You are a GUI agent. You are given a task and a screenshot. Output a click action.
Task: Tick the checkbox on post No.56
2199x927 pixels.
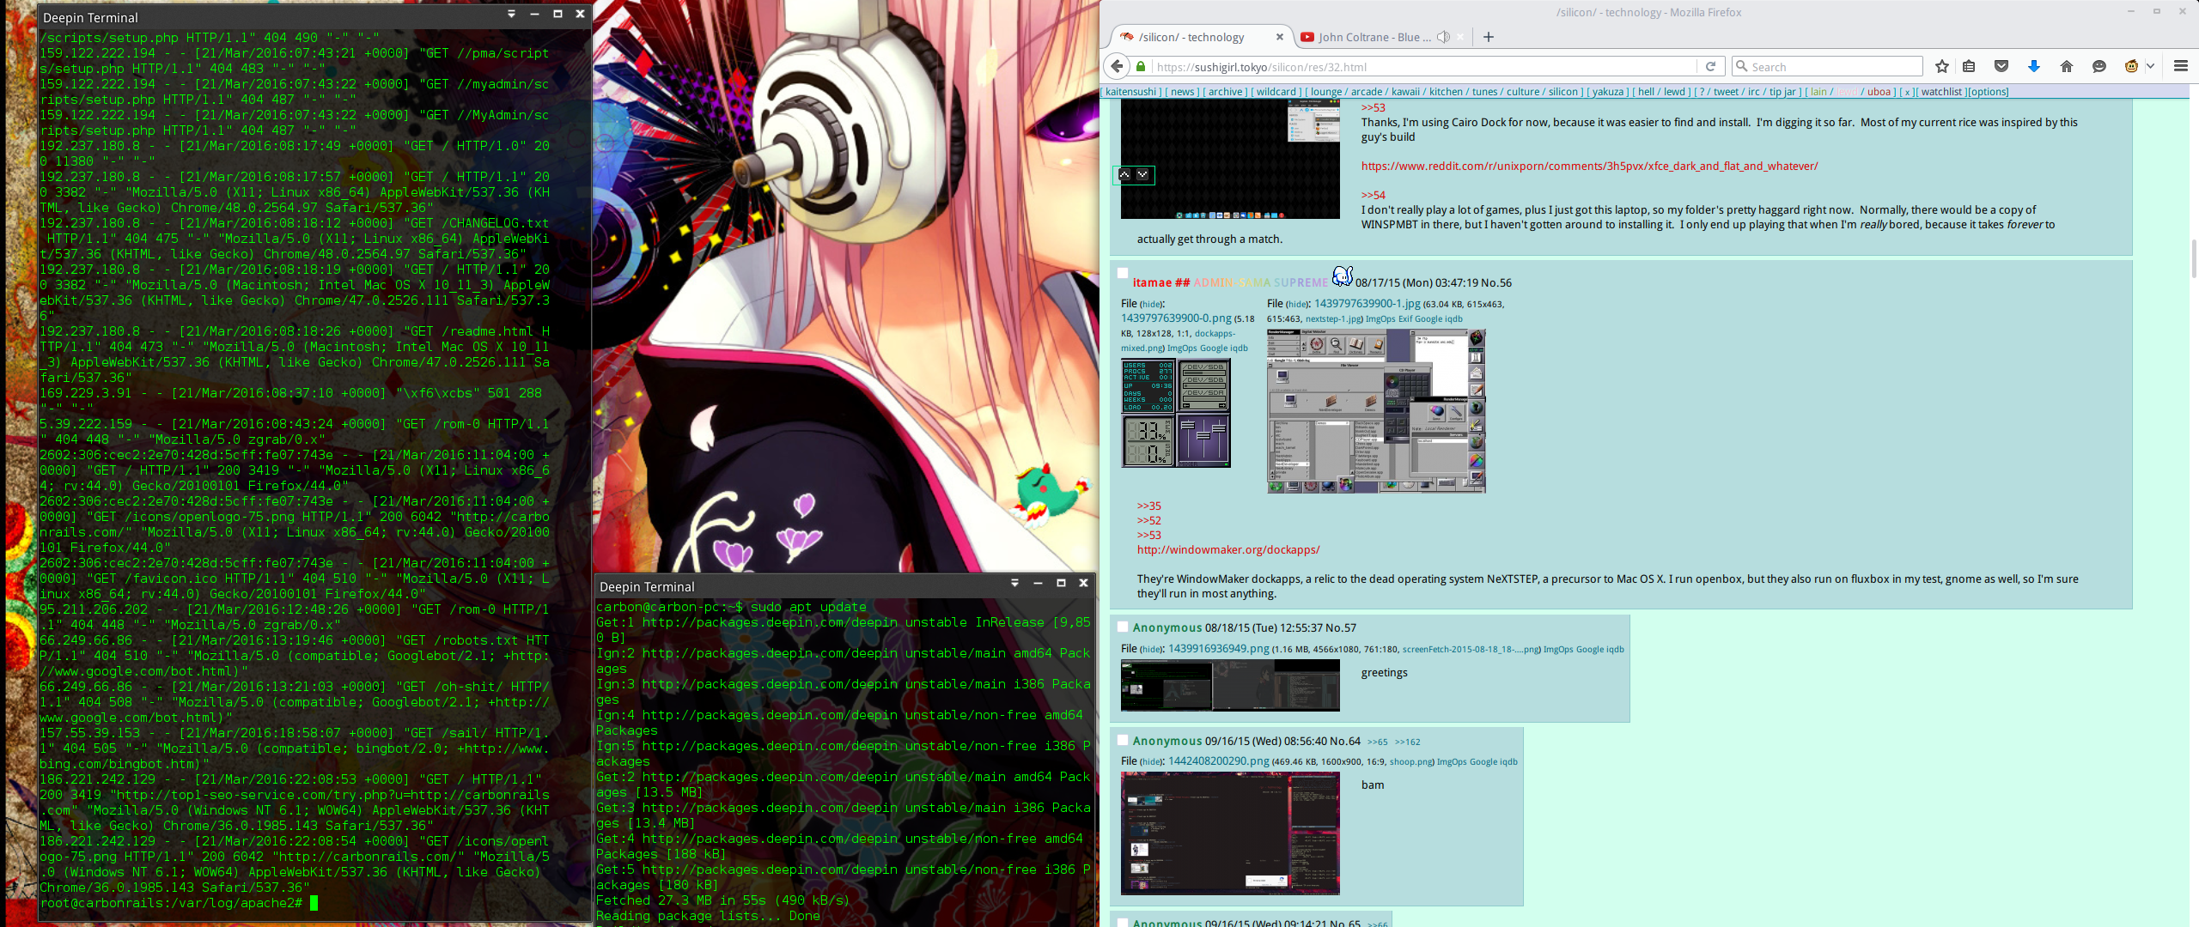coord(1122,274)
